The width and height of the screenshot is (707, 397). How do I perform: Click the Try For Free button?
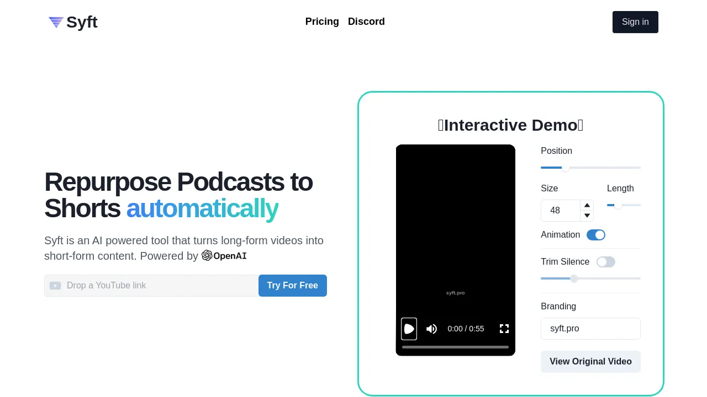coord(293,286)
